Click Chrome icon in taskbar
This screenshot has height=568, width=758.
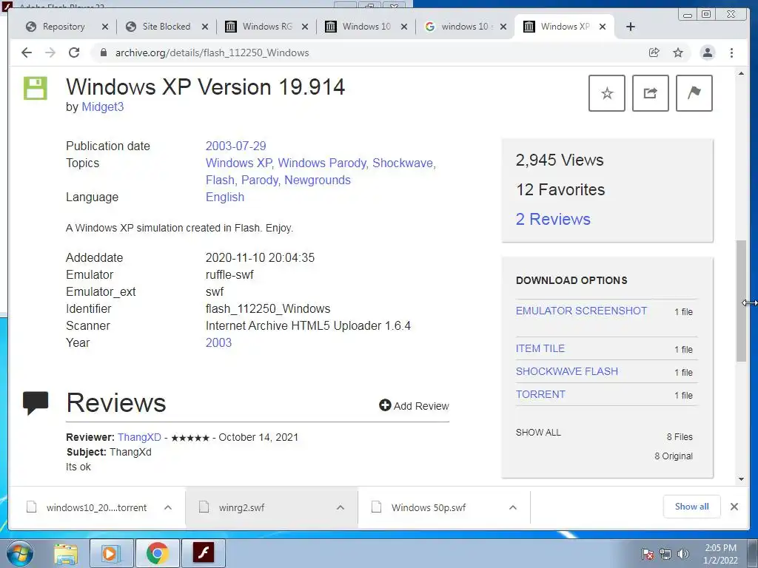pos(157,553)
